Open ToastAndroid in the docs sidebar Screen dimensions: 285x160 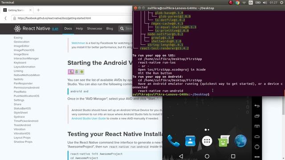point(22,125)
